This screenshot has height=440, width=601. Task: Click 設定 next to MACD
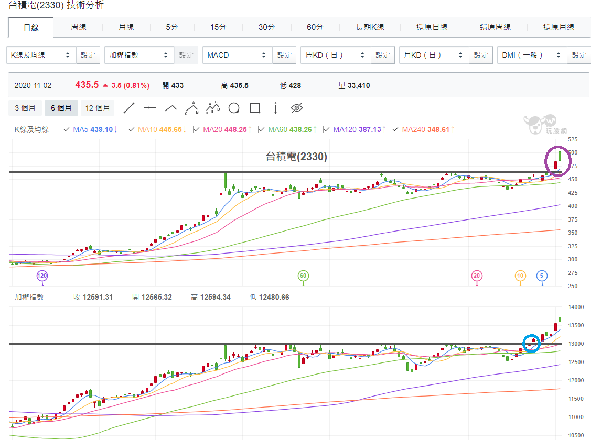[284, 55]
